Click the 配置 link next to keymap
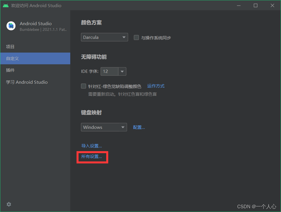 139,127
